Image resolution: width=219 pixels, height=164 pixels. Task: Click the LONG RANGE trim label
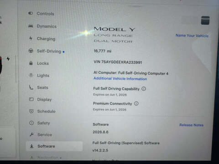[113, 36]
